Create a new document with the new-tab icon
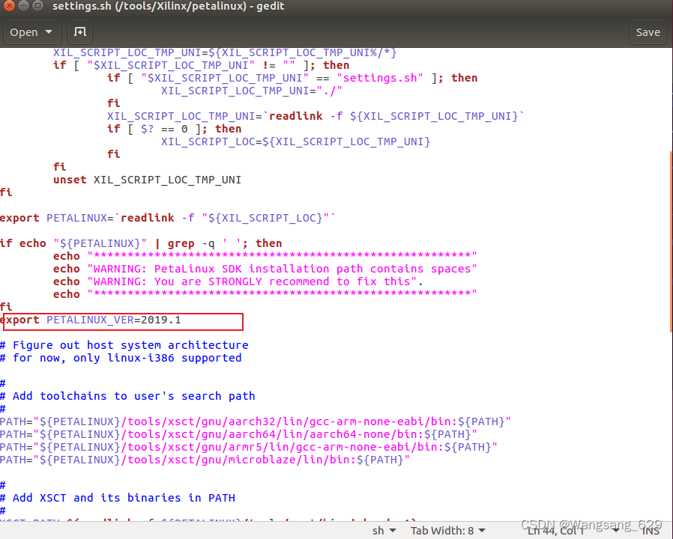The width and height of the screenshot is (673, 539). click(x=79, y=32)
